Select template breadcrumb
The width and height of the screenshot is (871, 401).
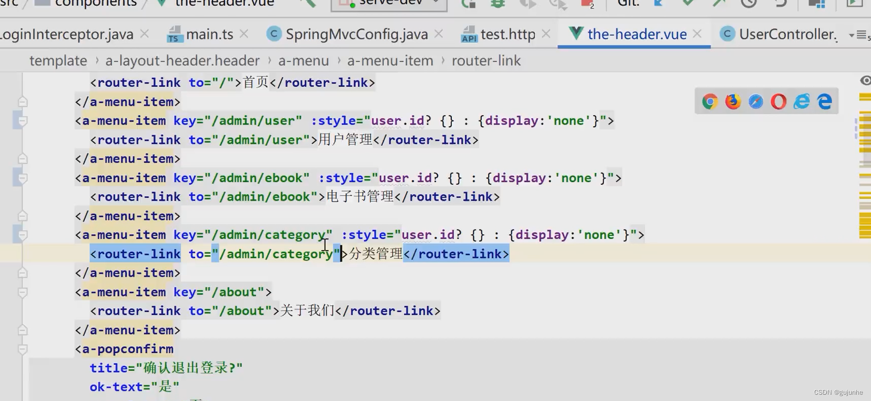click(58, 61)
